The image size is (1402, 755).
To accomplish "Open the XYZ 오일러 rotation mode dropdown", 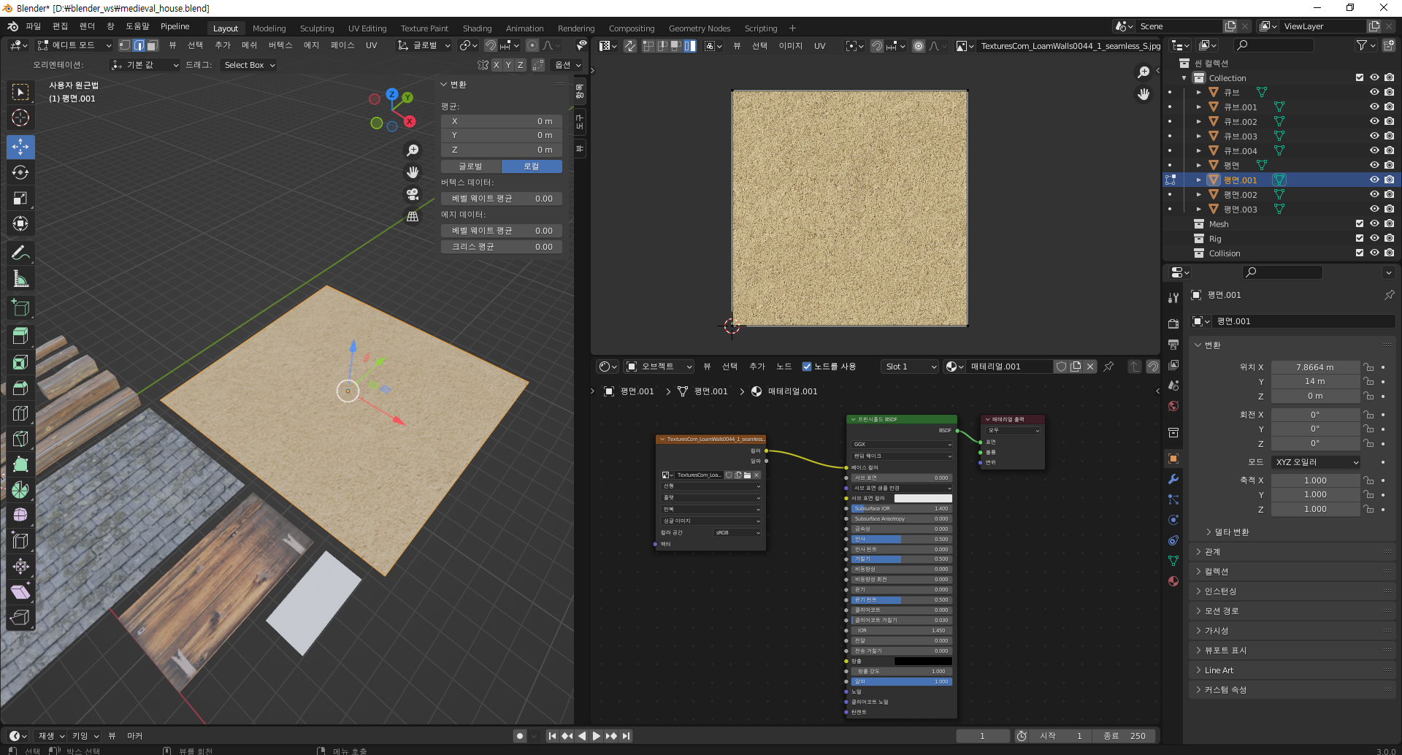I will 1316,462.
